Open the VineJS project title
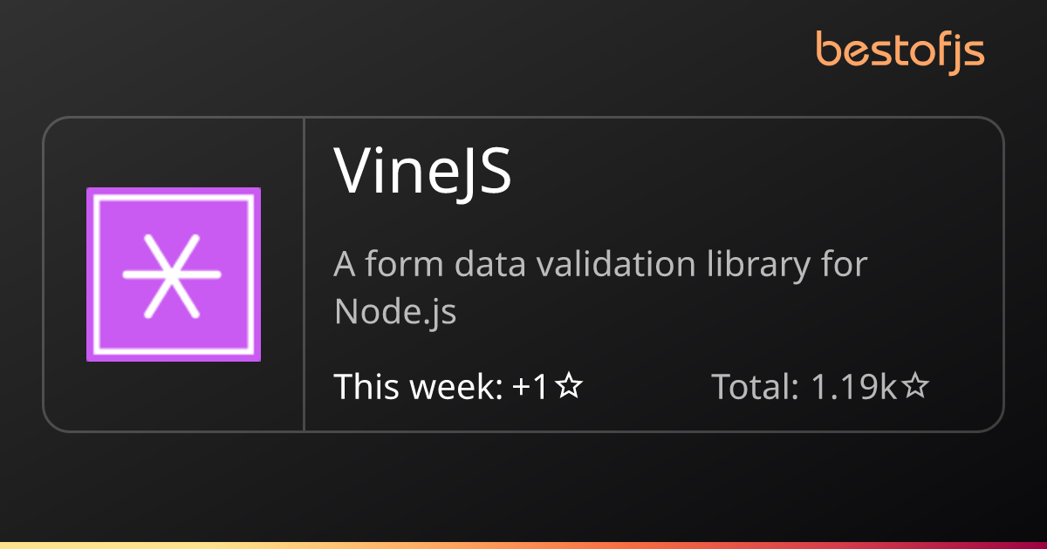1047x549 pixels. (x=422, y=171)
